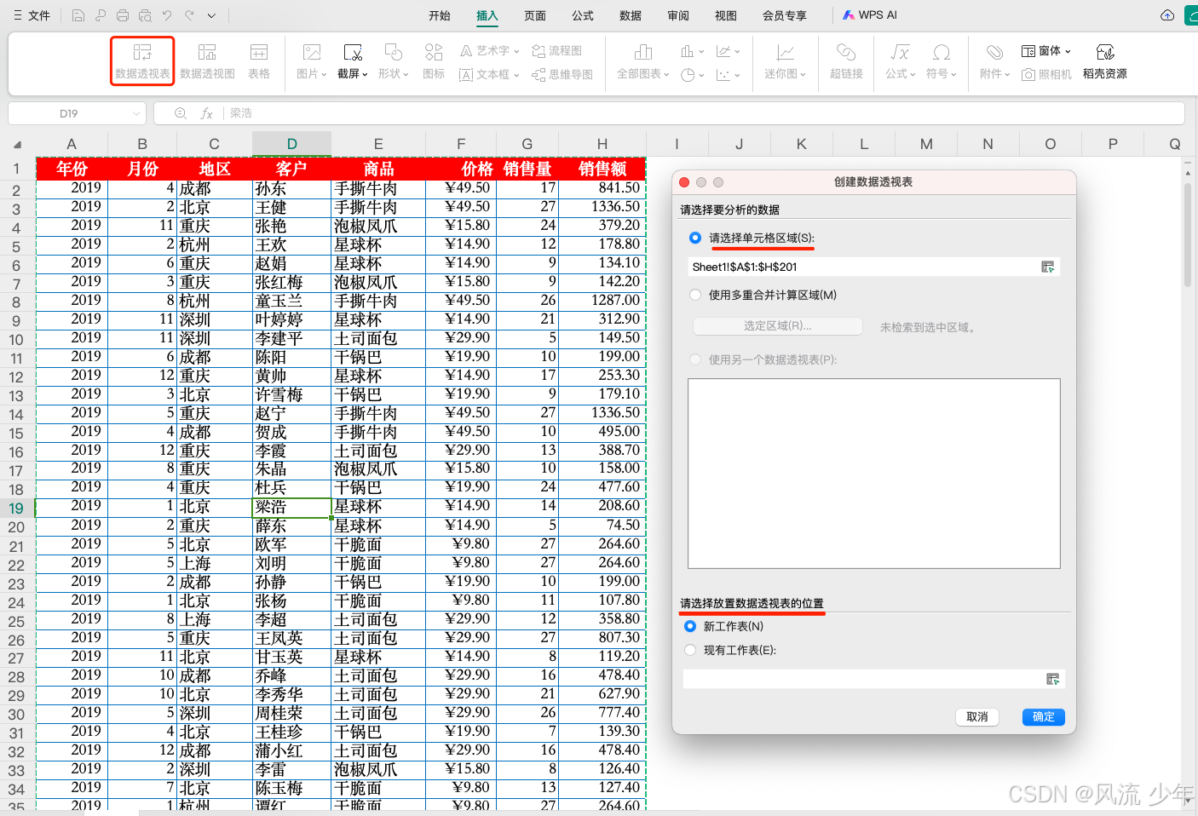The width and height of the screenshot is (1198, 816).
Task: Open the 稻壳资源 resources icon
Action: click(1105, 60)
